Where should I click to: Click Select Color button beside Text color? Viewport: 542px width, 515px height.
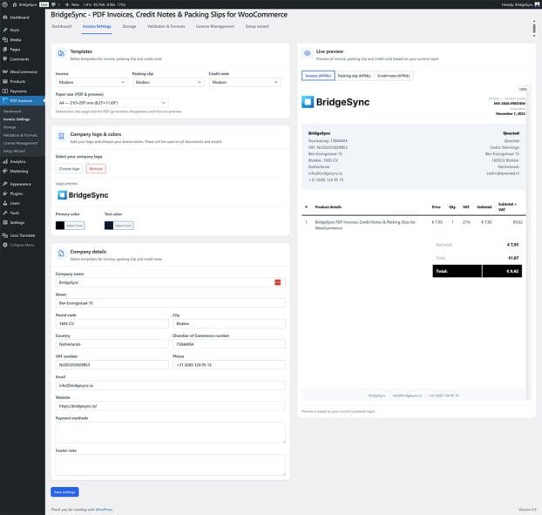tap(124, 226)
